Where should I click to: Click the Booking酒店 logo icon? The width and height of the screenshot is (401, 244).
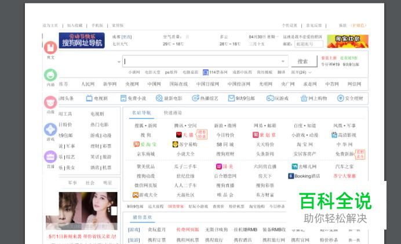click(x=291, y=176)
